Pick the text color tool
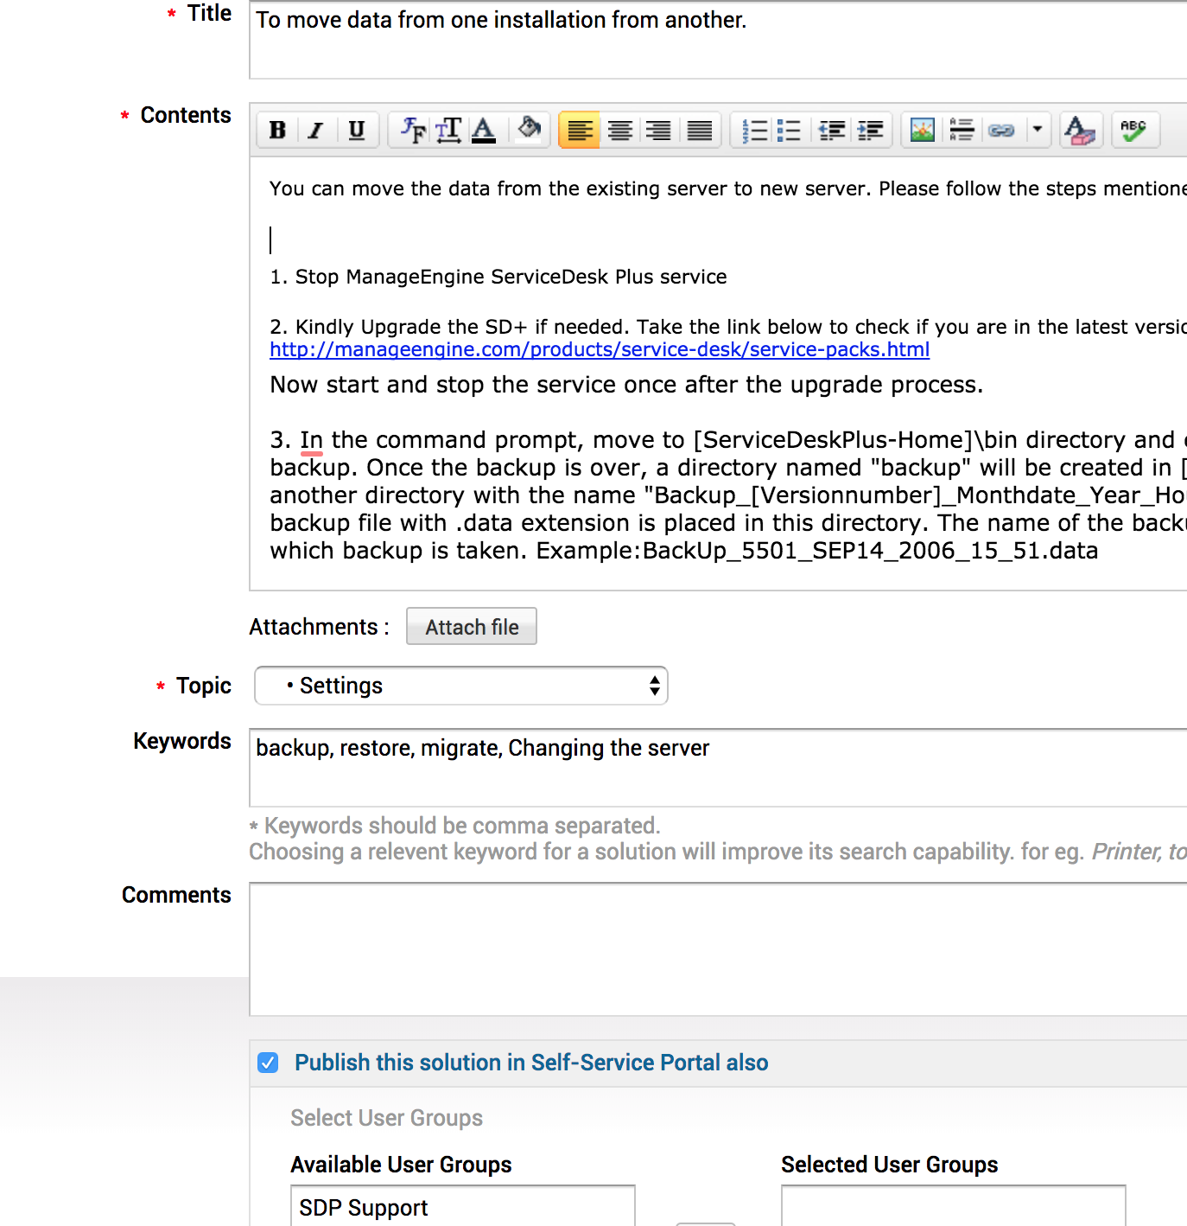 484,131
